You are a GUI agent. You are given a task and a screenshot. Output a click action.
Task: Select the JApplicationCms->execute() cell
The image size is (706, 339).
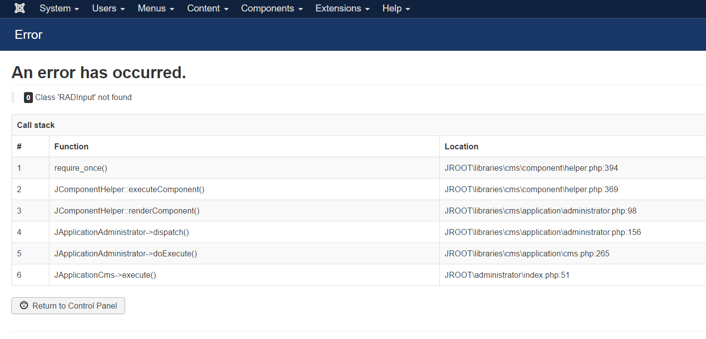click(x=105, y=275)
